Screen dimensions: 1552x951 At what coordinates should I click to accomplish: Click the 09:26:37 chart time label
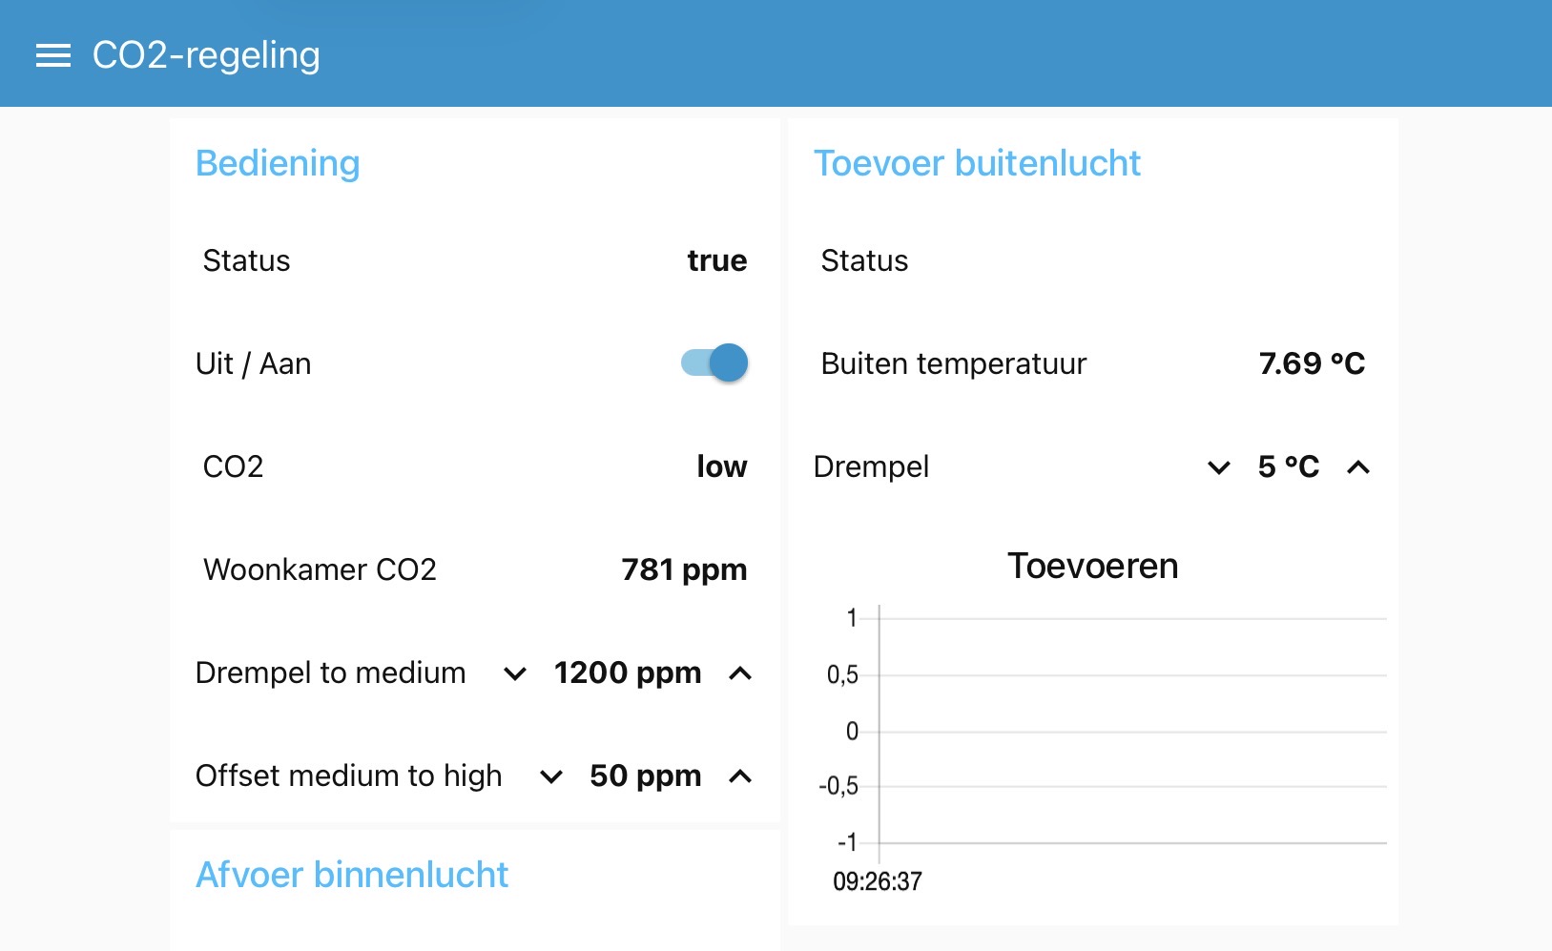[878, 881]
